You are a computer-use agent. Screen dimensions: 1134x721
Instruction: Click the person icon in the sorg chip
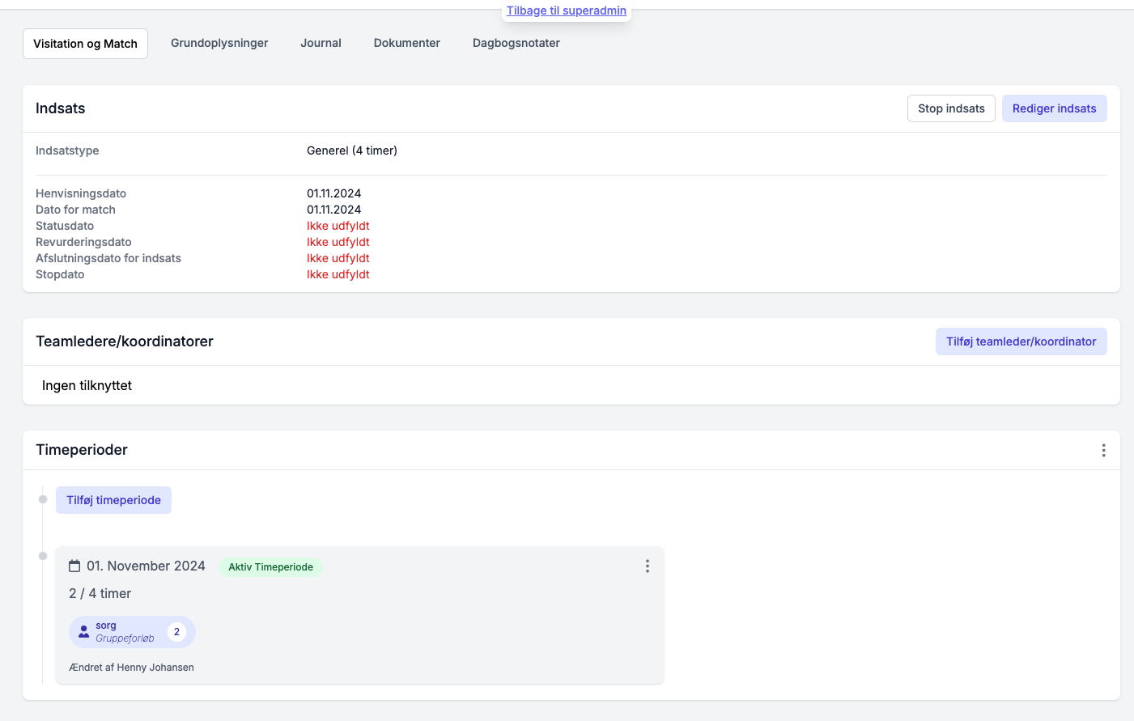click(x=83, y=632)
